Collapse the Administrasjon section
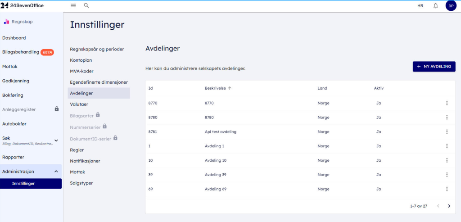 coord(56,172)
